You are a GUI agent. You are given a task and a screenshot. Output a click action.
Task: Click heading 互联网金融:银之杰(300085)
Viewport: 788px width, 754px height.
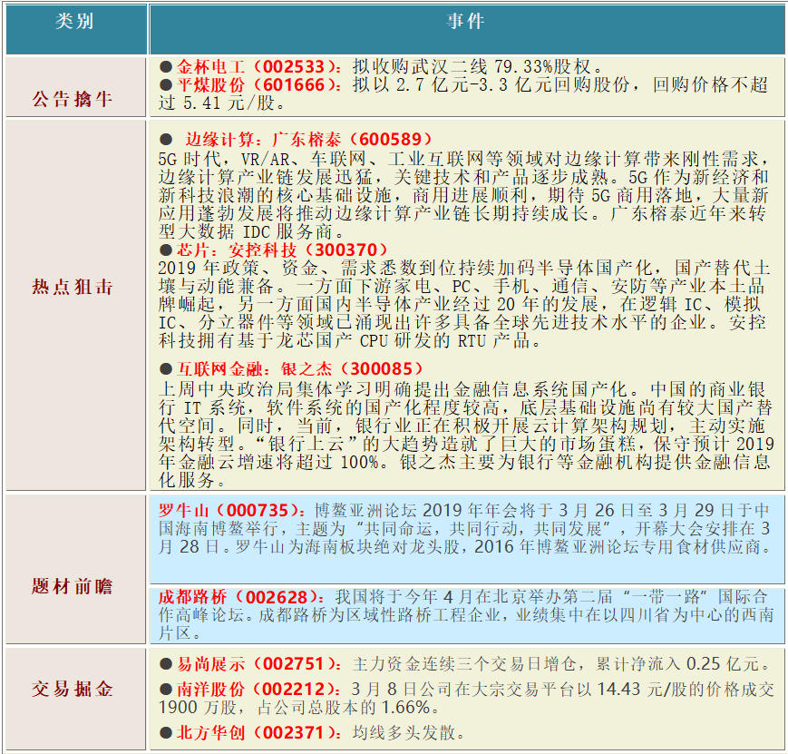click(x=300, y=369)
